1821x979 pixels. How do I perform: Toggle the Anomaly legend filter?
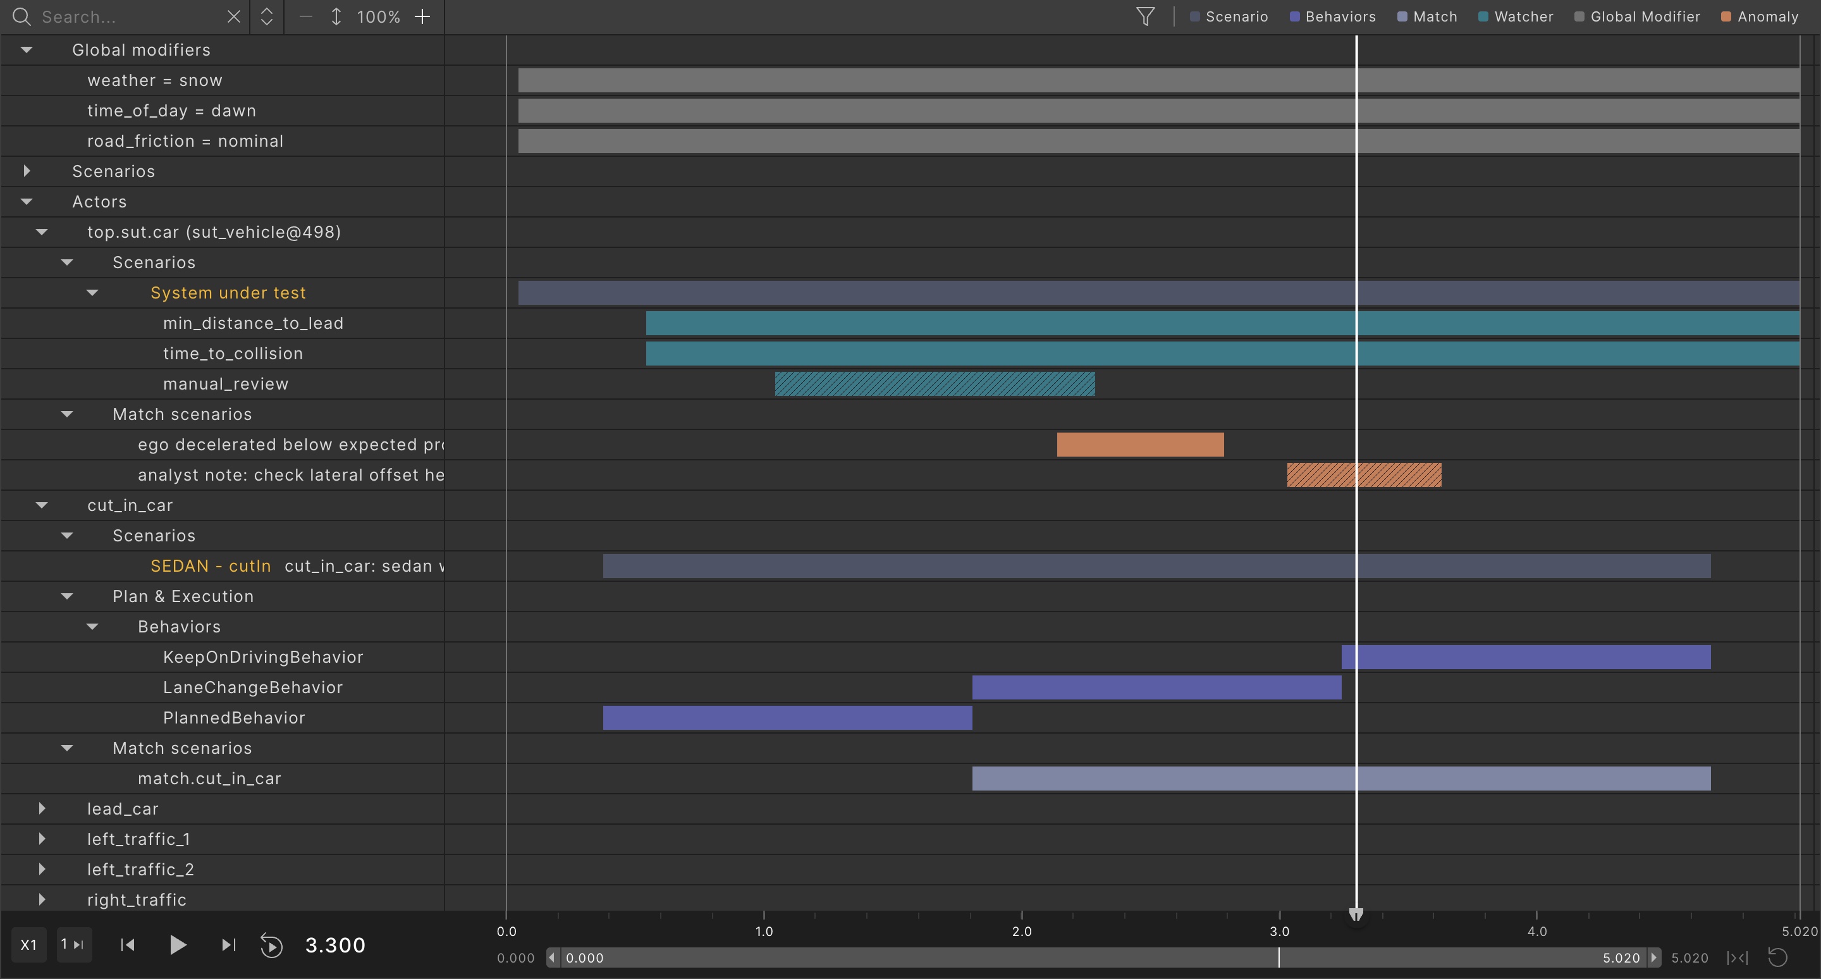pos(1760,16)
